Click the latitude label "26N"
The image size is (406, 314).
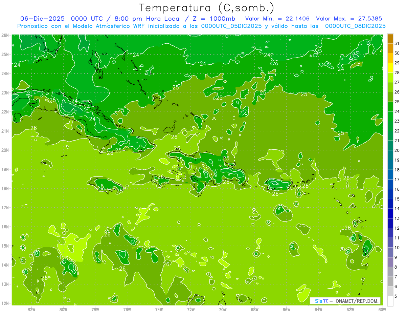[x=5, y=35]
